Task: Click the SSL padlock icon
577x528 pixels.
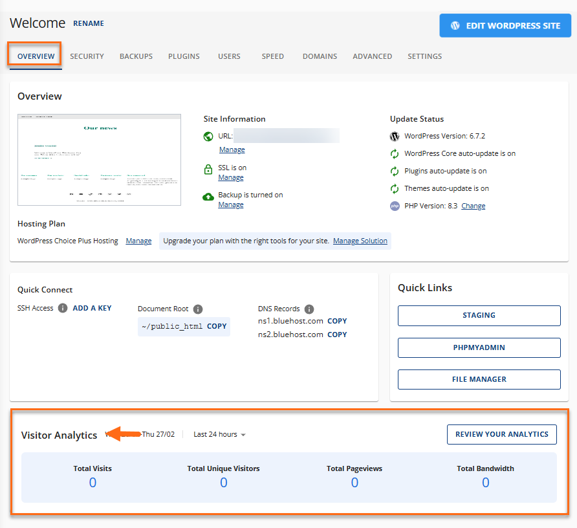Action: [x=208, y=170]
